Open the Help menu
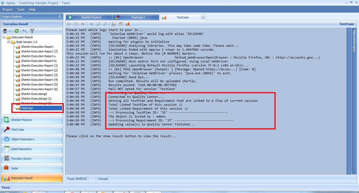The image size is (359, 193). click(32, 9)
